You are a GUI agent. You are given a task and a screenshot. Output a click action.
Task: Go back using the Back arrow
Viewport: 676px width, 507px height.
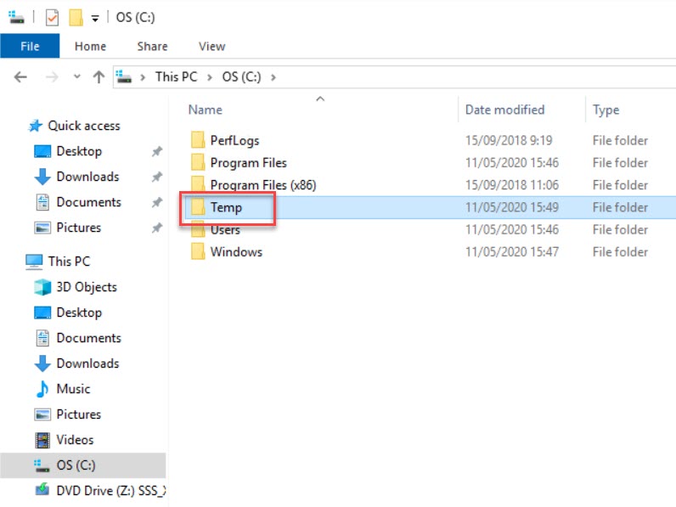pos(21,76)
